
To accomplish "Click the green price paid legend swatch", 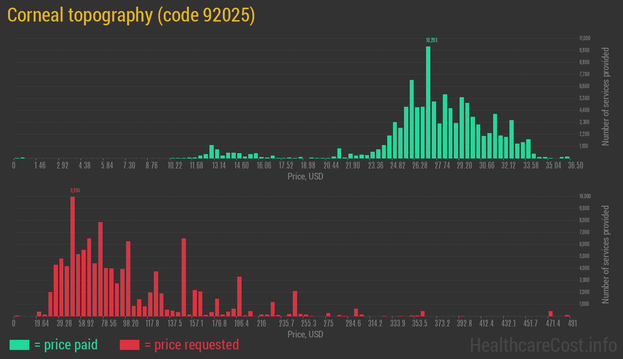I will click(x=19, y=345).
